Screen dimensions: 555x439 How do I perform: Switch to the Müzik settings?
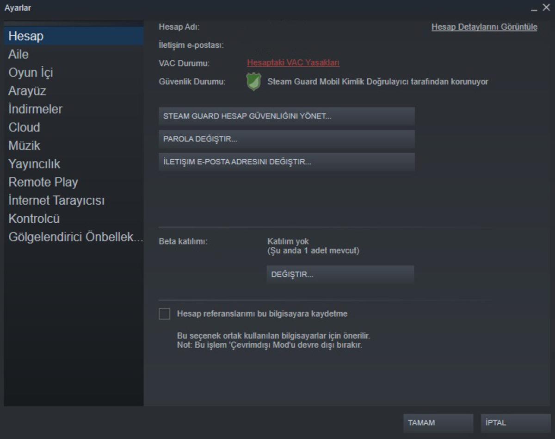pos(23,145)
